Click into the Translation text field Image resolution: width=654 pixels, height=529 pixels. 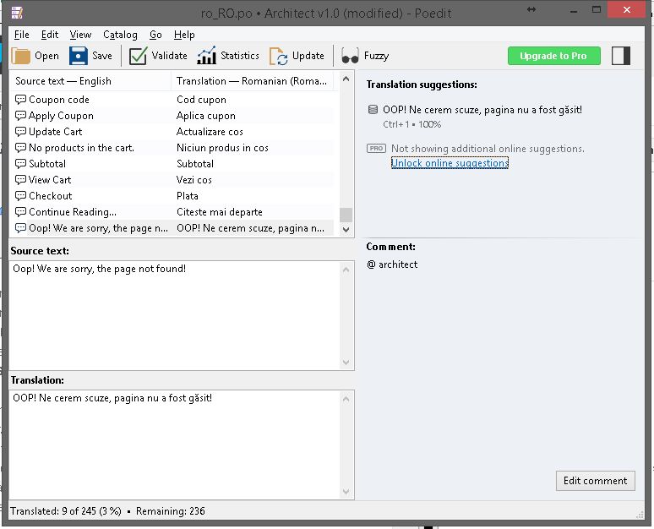tap(174, 444)
